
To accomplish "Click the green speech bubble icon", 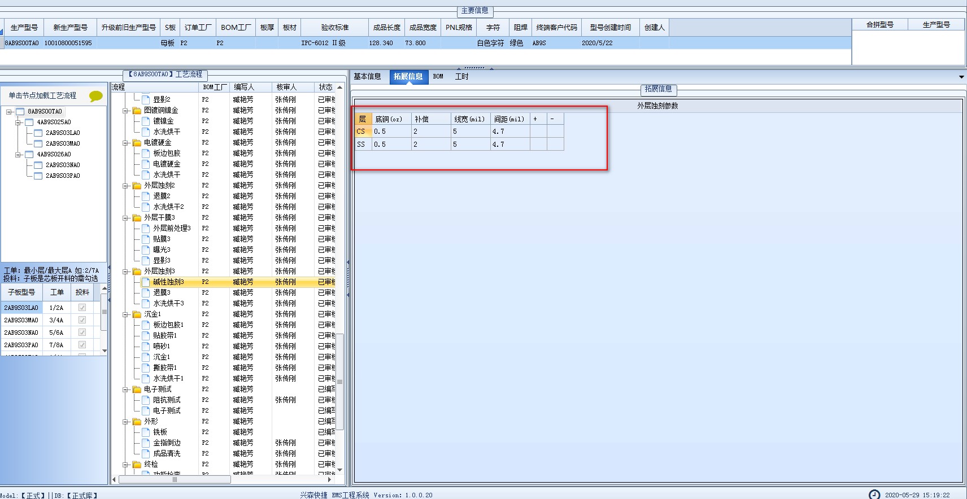I will coord(96,97).
